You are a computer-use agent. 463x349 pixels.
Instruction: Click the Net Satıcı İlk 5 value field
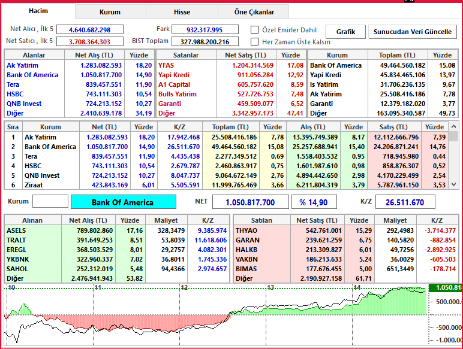(x=90, y=41)
